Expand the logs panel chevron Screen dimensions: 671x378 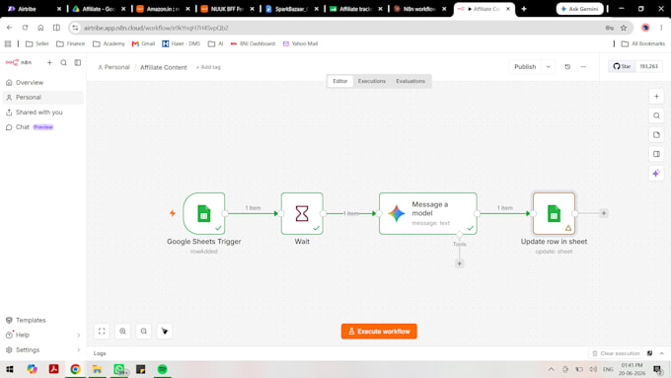click(661, 353)
